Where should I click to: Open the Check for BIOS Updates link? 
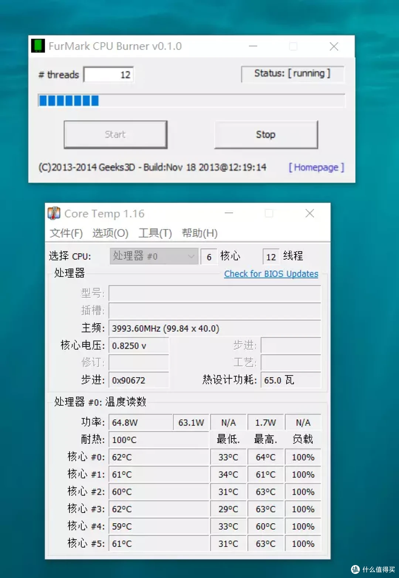[x=271, y=274]
